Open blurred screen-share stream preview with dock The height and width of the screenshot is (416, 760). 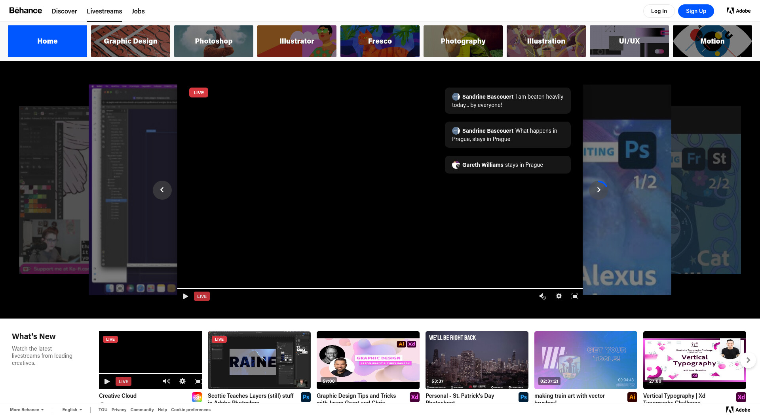(133, 190)
